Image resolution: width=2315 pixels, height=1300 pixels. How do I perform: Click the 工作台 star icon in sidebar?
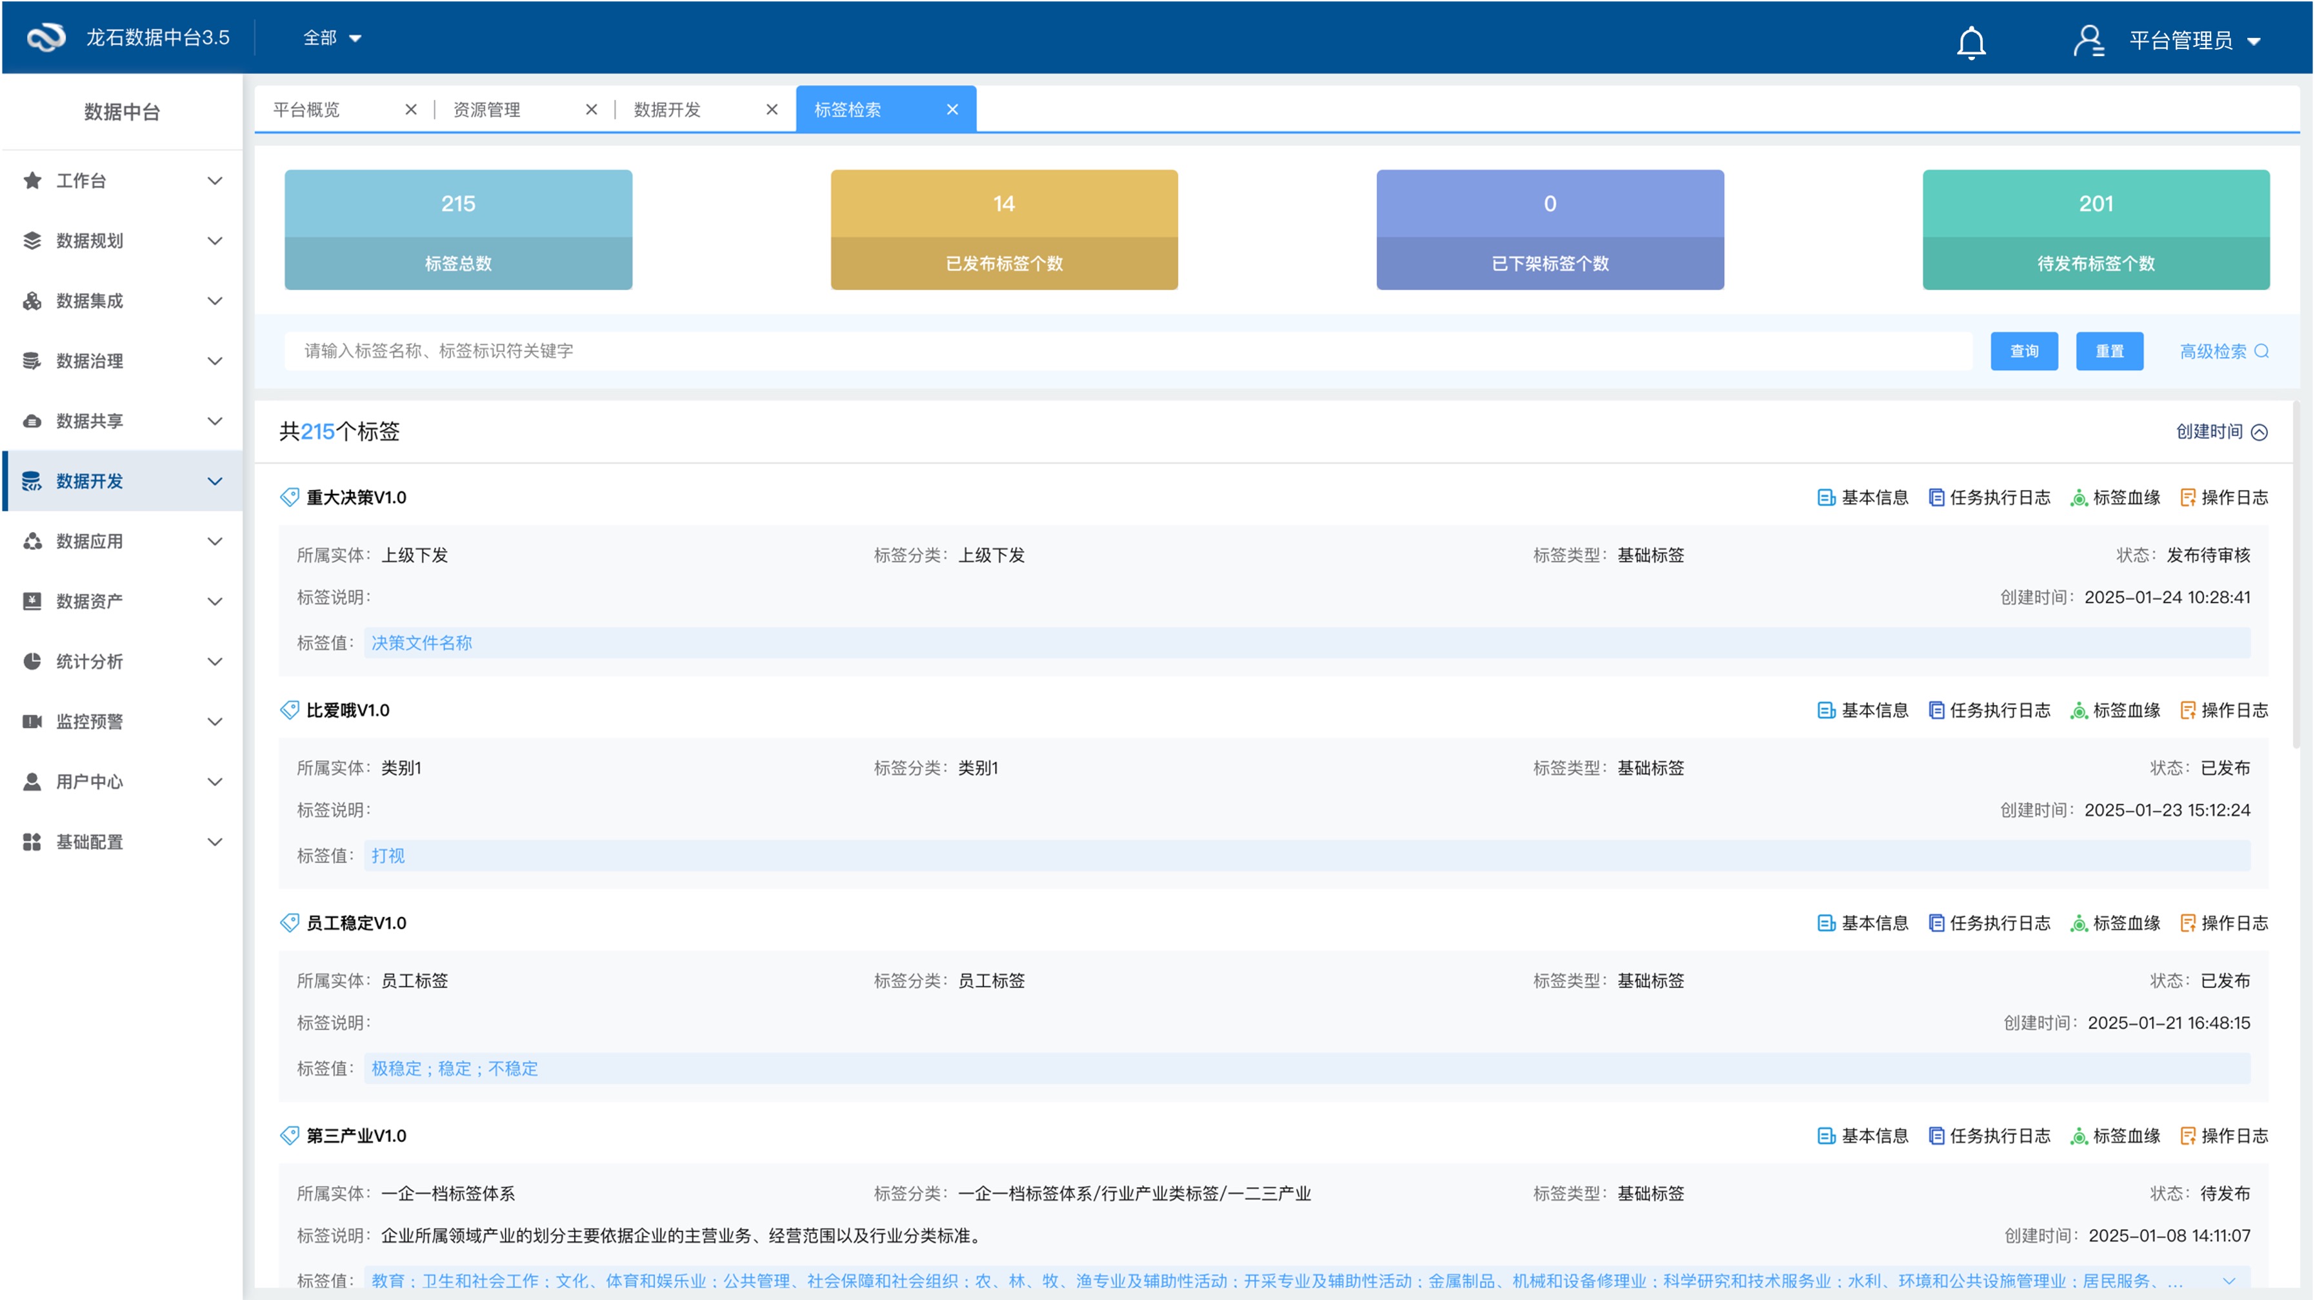32,181
